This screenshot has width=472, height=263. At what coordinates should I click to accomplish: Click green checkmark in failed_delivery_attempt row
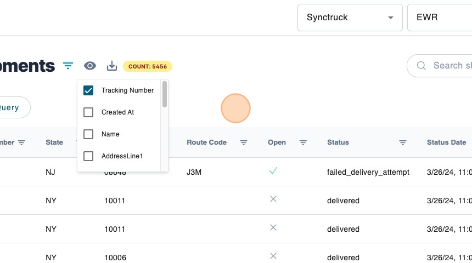tap(273, 171)
